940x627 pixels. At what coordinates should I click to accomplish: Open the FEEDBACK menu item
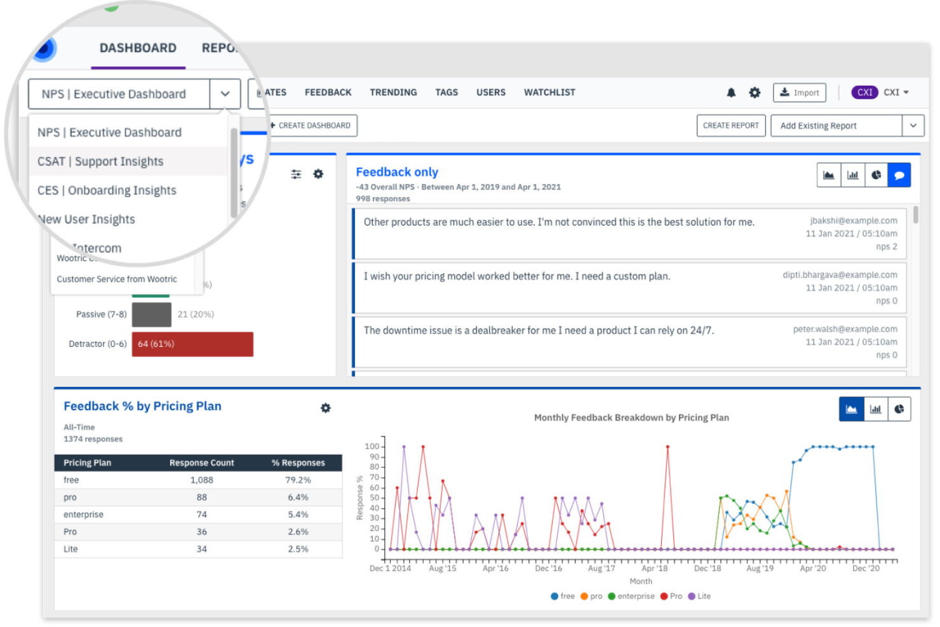tap(328, 93)
